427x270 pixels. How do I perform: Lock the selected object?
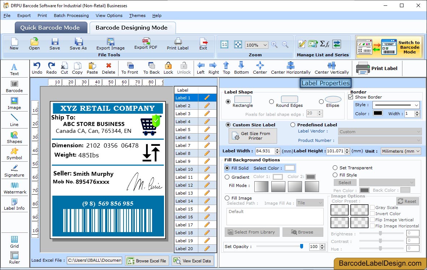tap(168, 68)
